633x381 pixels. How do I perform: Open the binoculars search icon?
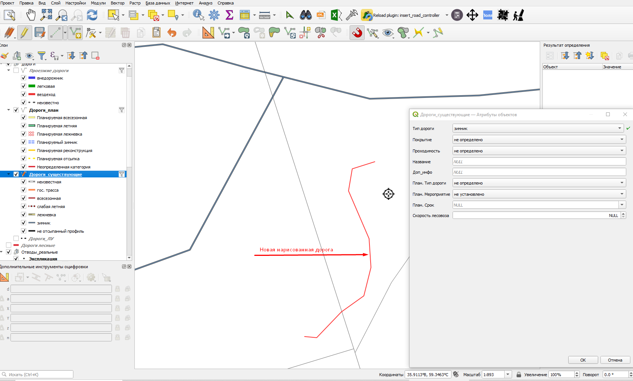(305, 15)
